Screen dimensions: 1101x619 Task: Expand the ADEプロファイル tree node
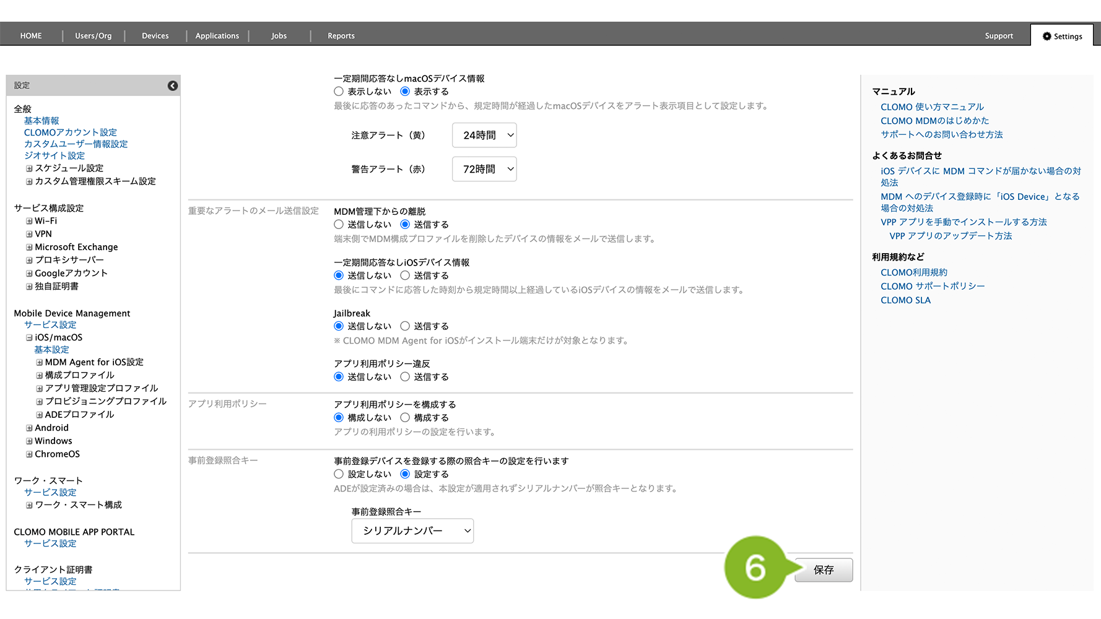(x=40, y=415)
